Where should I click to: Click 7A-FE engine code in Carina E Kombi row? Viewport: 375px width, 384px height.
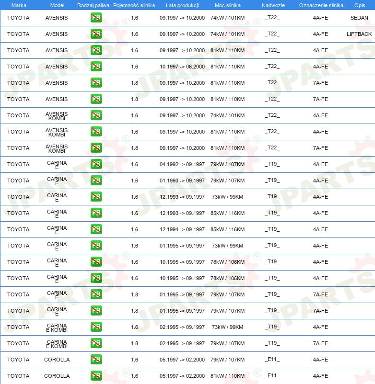point(320,343)
